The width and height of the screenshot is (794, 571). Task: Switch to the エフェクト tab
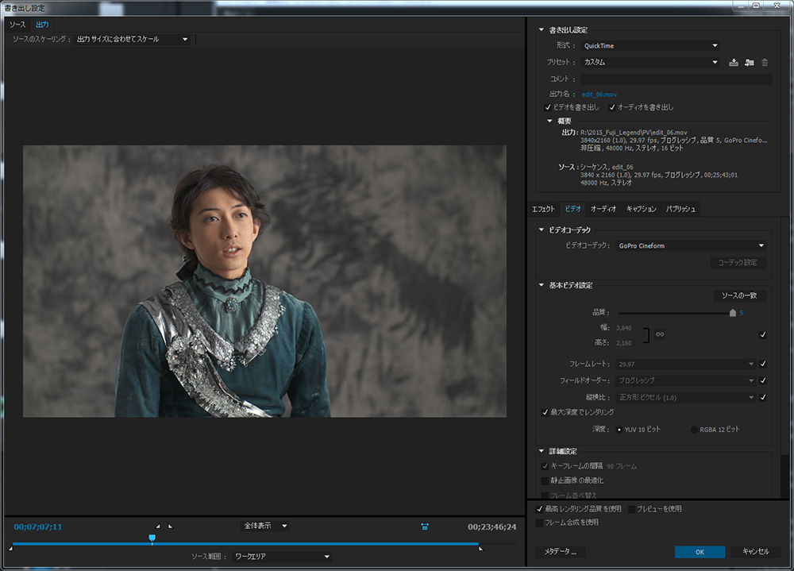tap(543, 209)
